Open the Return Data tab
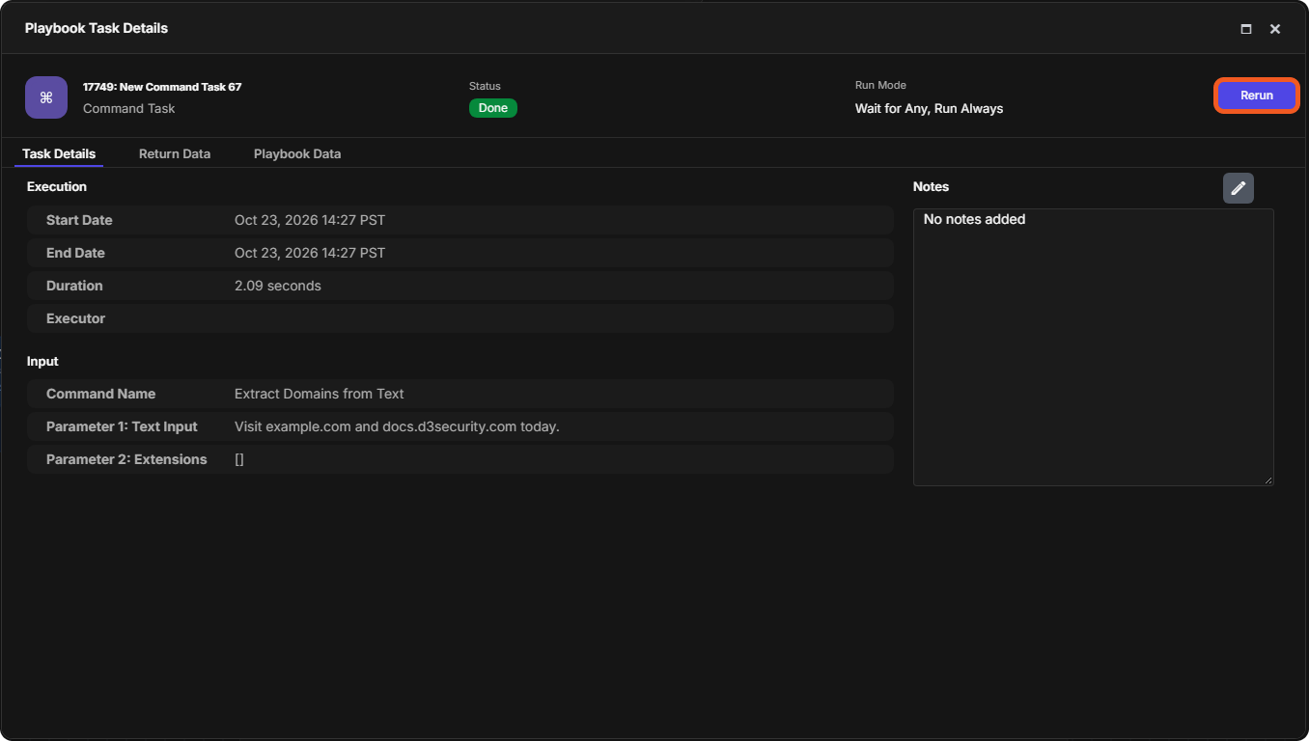This screenshot has height=741, width=1309. 175,153
